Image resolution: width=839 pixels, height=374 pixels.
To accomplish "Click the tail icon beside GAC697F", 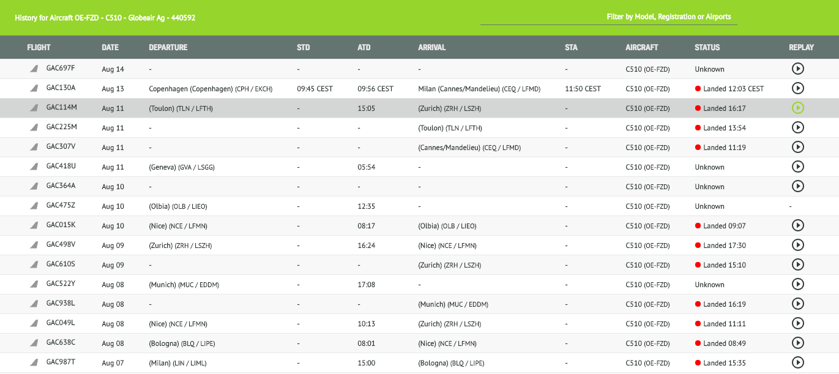I will (x=34, y=69).
